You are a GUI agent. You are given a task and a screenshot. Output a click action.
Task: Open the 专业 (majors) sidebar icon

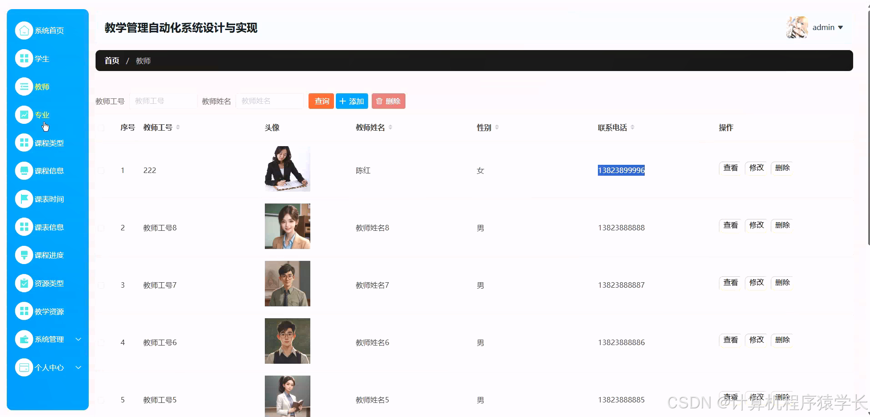pyautogui.click(x=25, y=114)
